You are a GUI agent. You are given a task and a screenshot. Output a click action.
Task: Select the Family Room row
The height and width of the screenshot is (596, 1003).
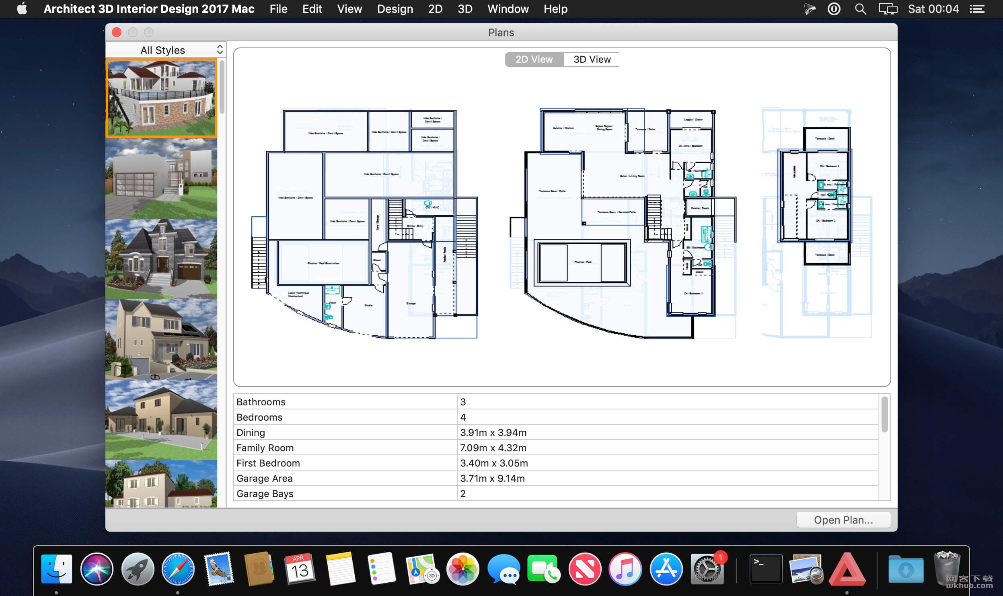[556, 448]
